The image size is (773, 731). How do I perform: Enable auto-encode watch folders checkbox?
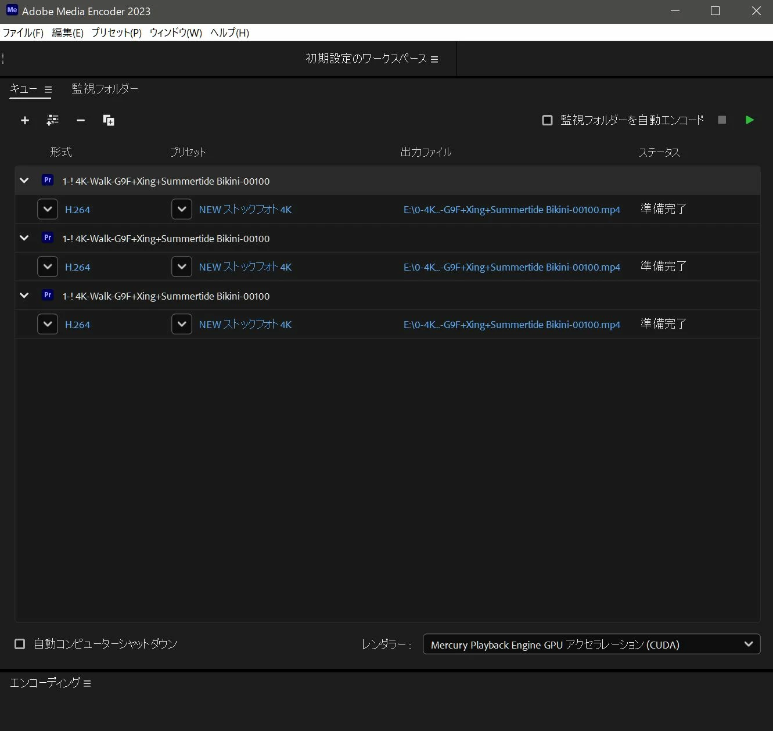(547, 120)
